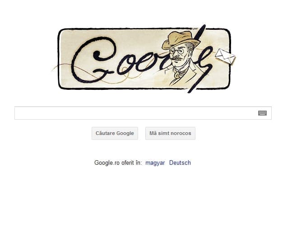The height and width of the screenshot is (232, 292).
Task: Click the white envelope in the doodle
Action: [225, 56]
